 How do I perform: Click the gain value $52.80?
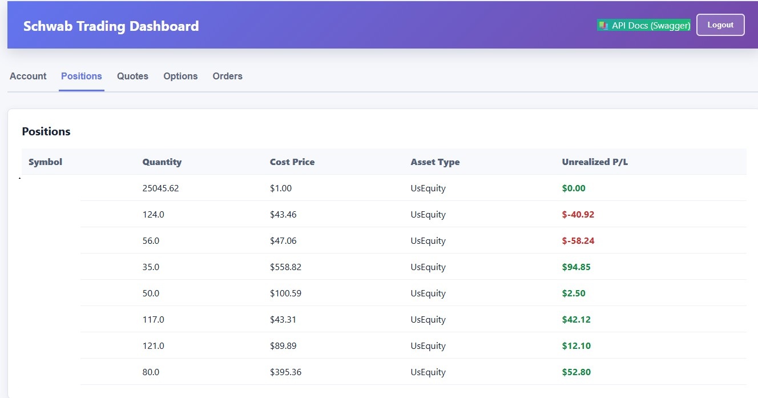pos(576,372)
